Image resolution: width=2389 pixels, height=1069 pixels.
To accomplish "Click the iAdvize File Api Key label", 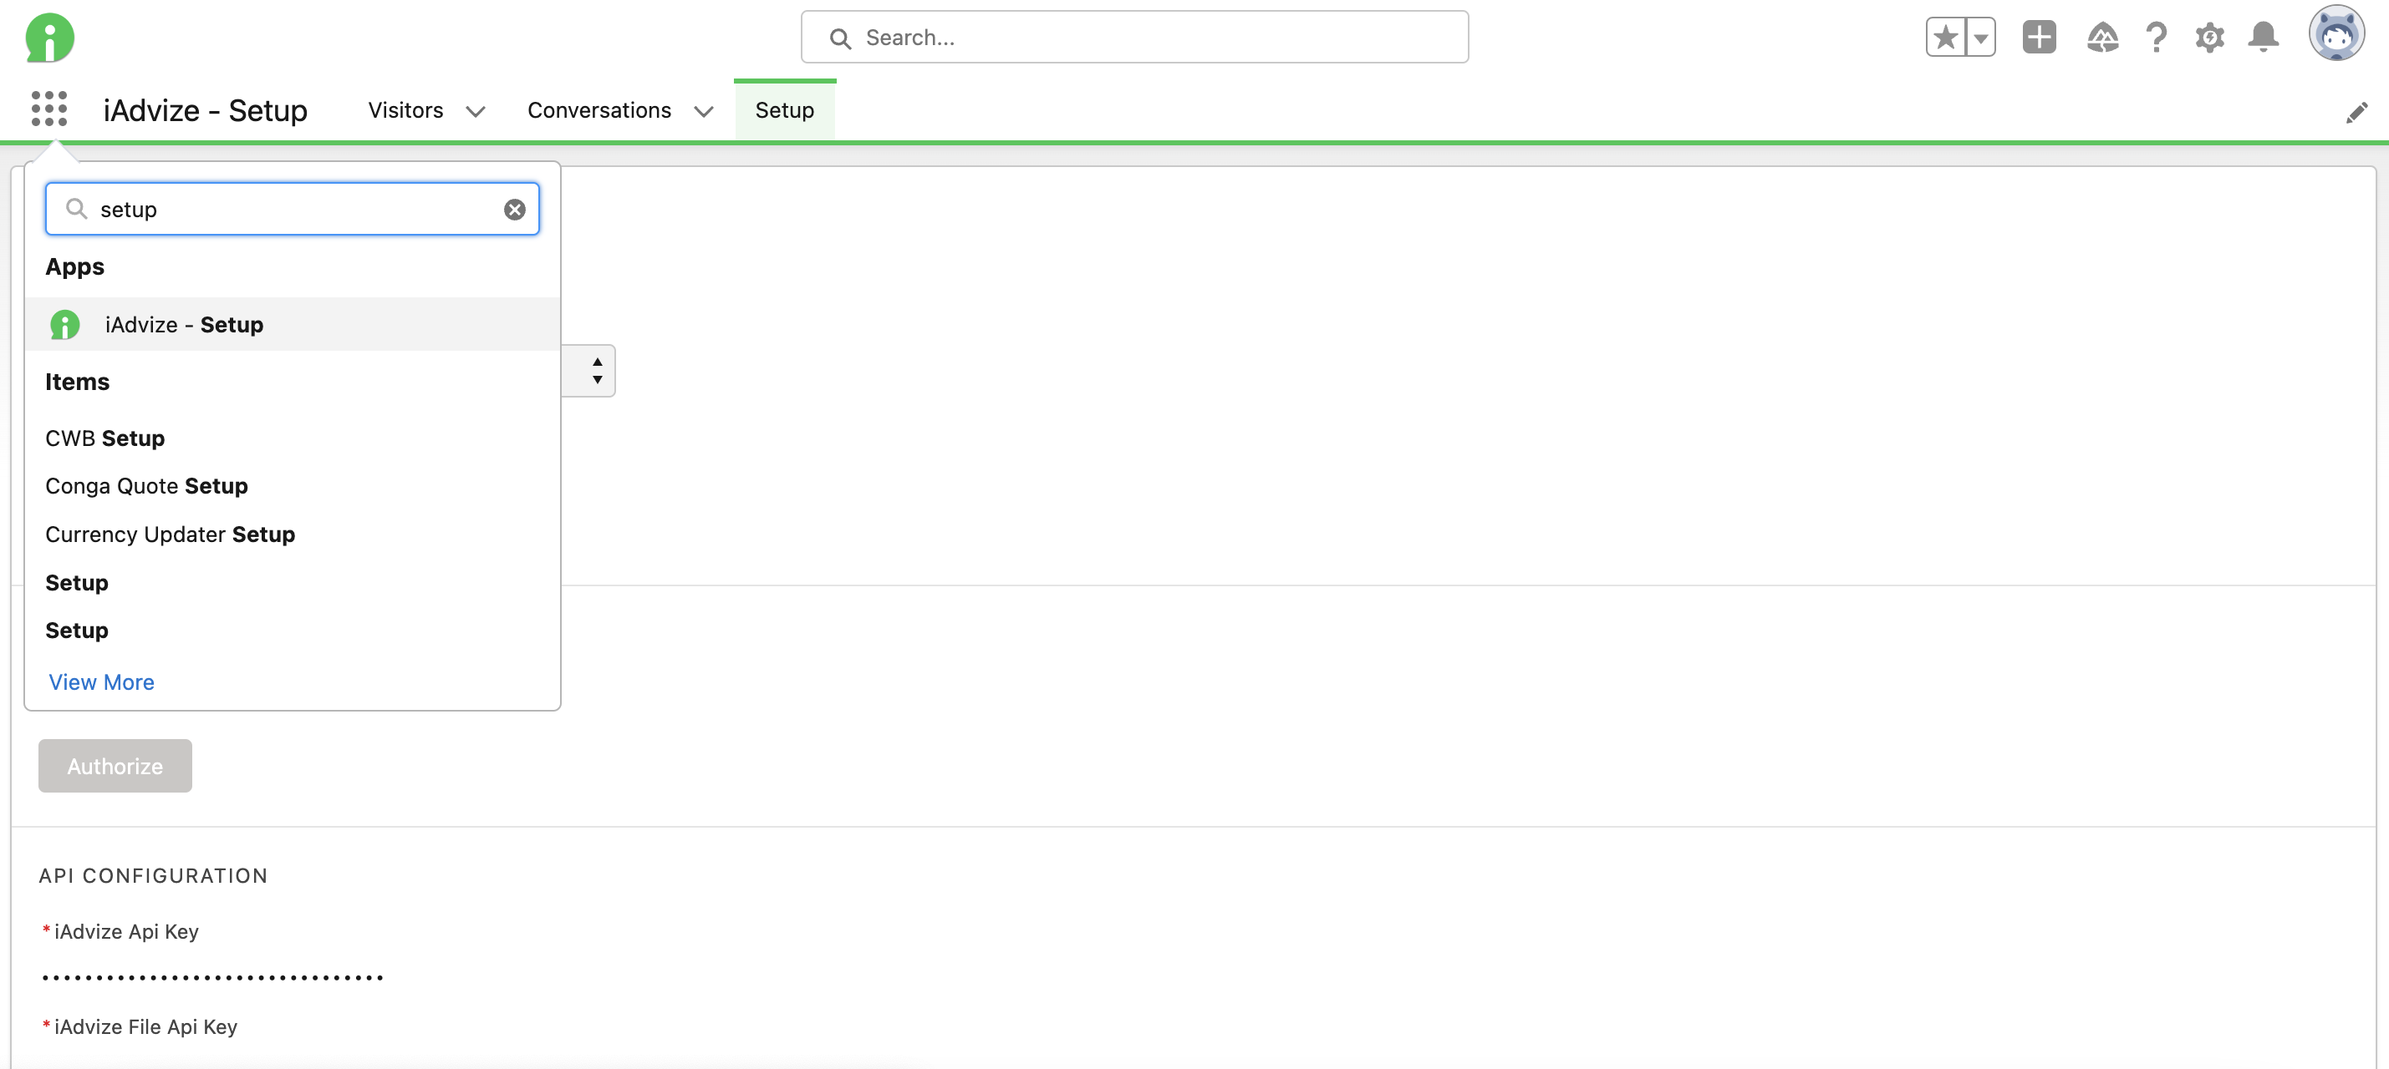I will point(145,1027).
